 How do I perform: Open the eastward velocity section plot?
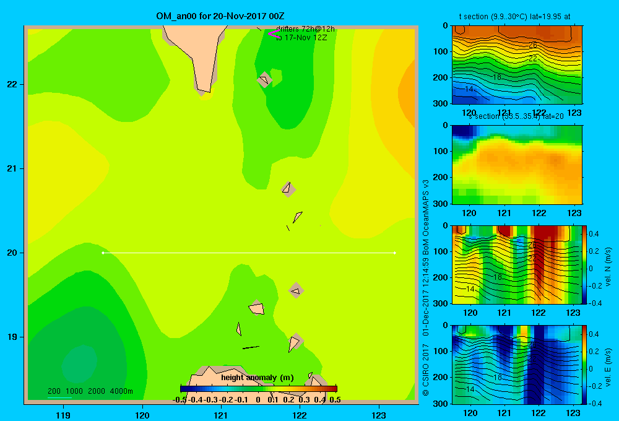pos(517,365)
